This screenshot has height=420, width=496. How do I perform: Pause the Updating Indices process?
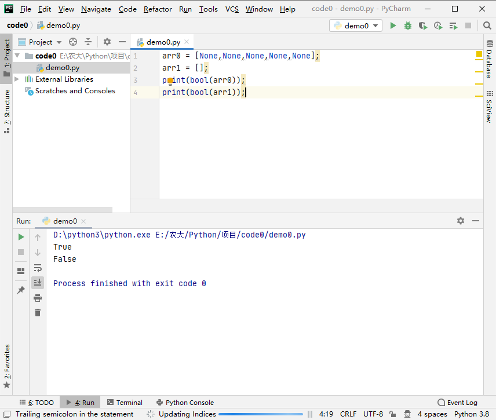point(310,414)
